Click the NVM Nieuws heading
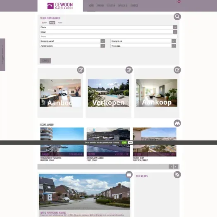The width and height of the screenshot is (217, 217). pos(142,176)
